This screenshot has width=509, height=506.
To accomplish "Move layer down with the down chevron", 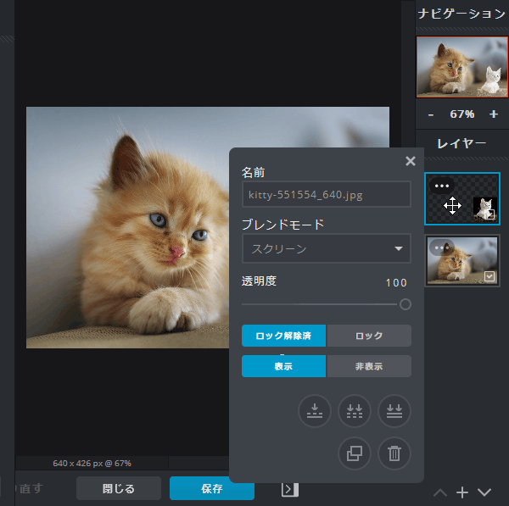I will (484, 492).
